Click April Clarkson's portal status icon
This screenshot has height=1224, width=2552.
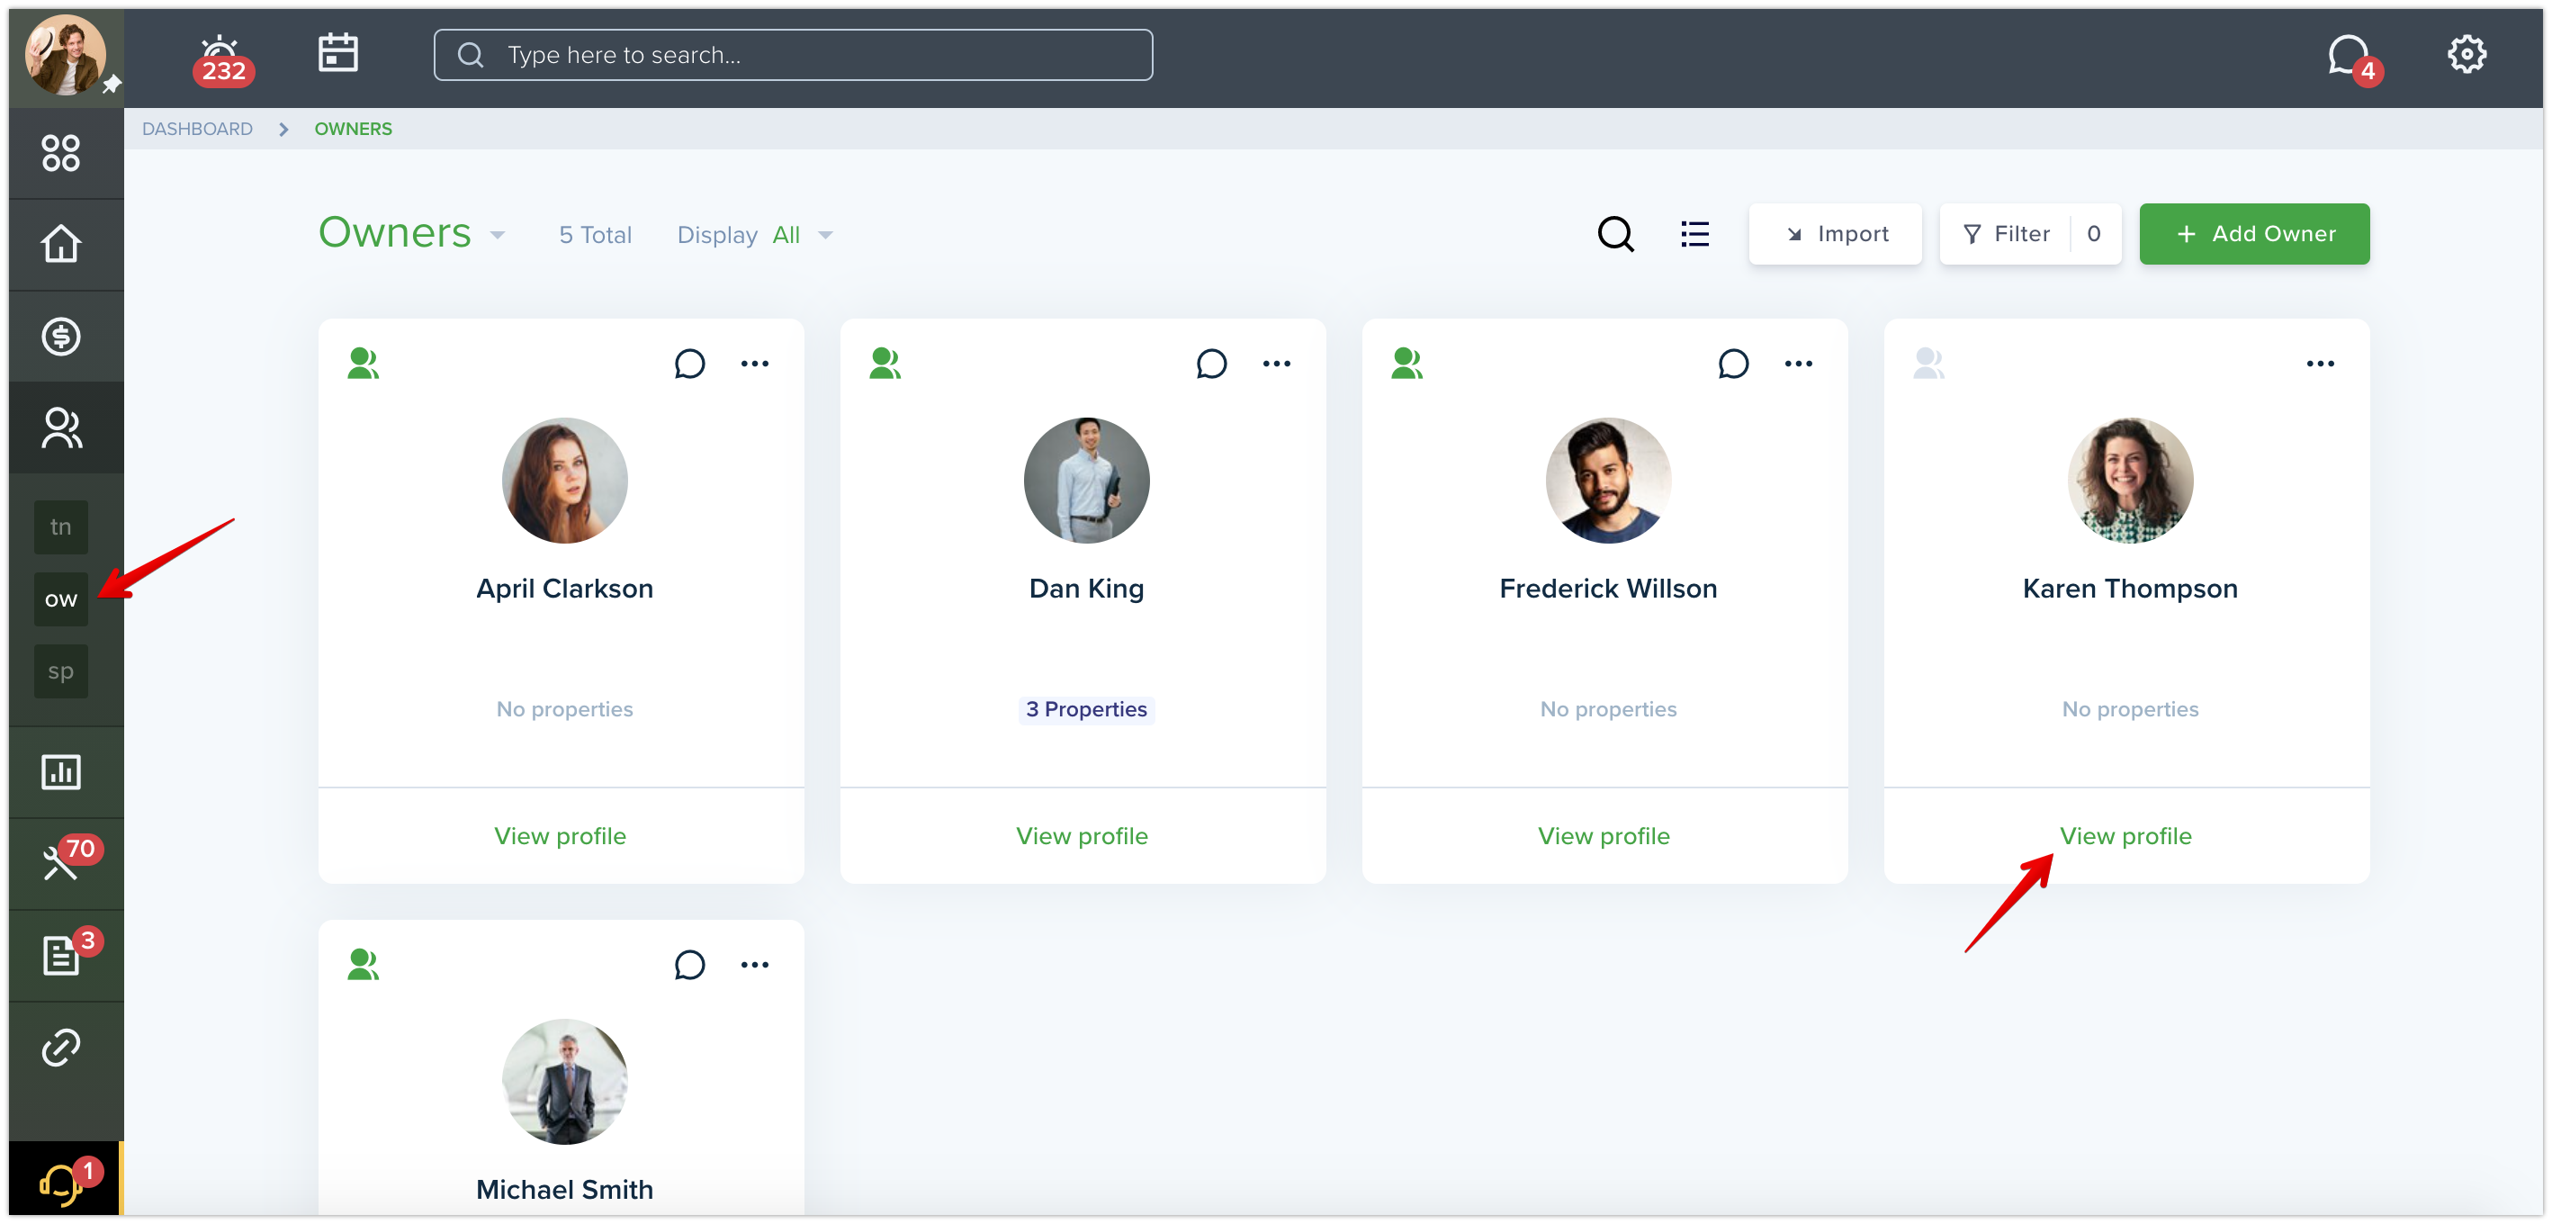pyautogui.click(x=363, y=364)
